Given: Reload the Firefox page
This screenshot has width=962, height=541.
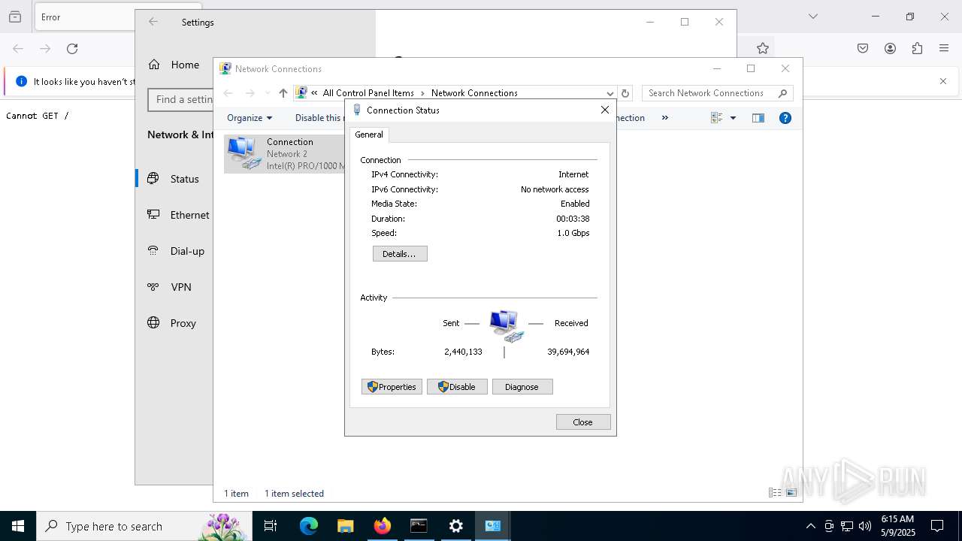Looking at the screenshot, I should (72, 49).
